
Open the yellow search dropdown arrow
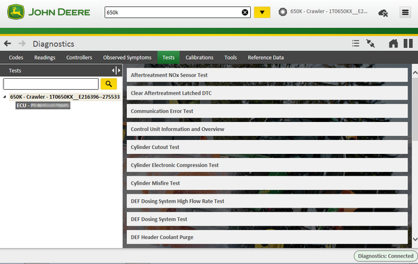coord(262,13)
